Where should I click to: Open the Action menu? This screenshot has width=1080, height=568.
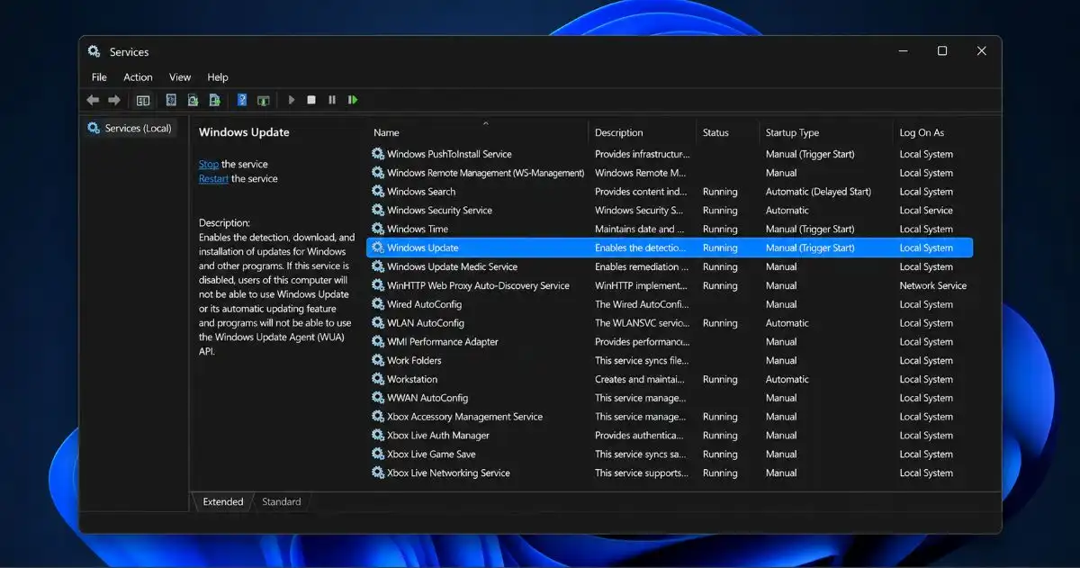138,77
